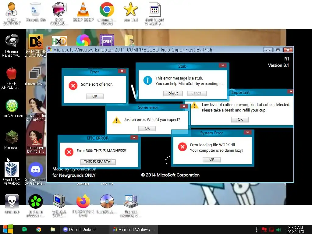
Task: Open the deeznutSp... desktop icon
Action: (x=35, y=76)
